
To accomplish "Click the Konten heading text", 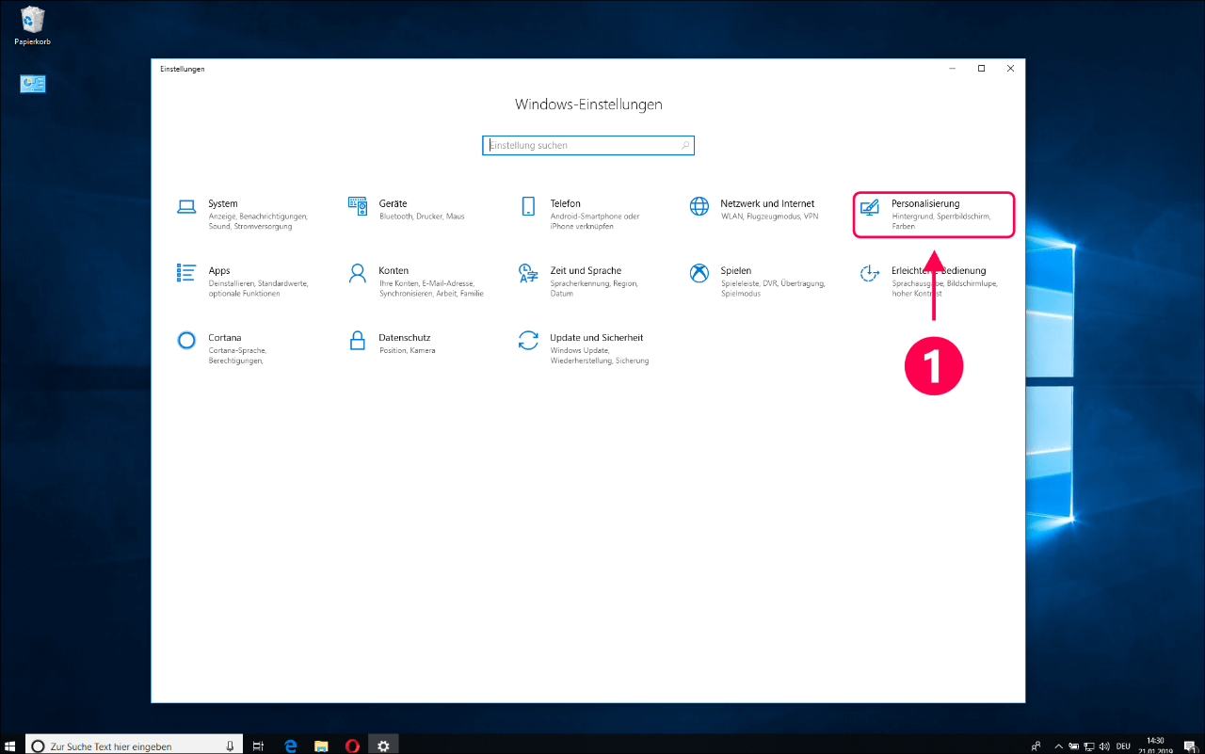I will (x=394, y=270).
